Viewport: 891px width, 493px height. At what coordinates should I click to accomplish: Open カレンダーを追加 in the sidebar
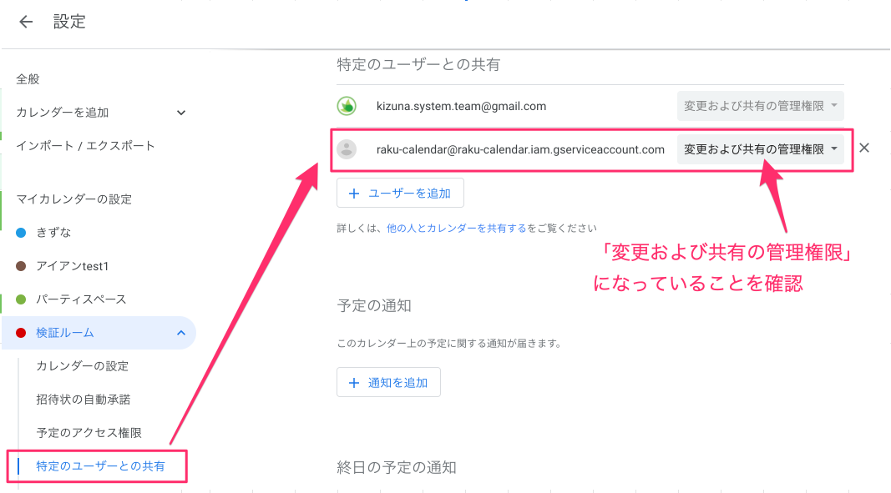[63, 113]
